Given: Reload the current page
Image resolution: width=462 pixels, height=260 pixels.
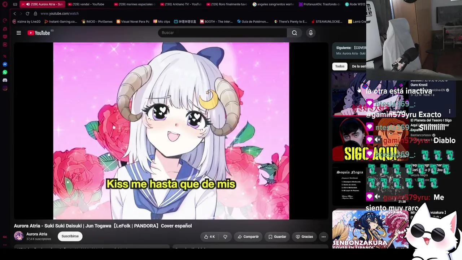Looking at the screenshot, I should 27,14.
